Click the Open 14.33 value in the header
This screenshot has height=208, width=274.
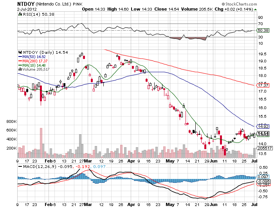coord(94,9)
